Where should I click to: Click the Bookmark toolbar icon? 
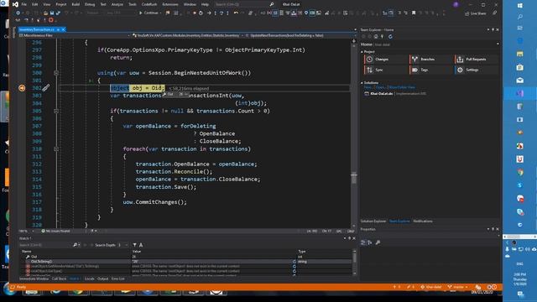coord(414,13)
